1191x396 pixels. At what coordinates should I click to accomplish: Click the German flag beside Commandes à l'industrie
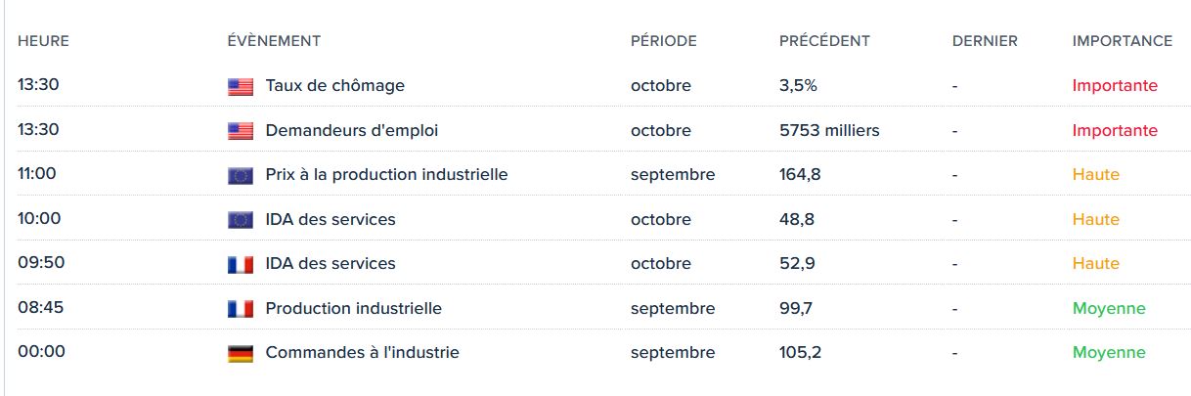click(x=240, y=353)
